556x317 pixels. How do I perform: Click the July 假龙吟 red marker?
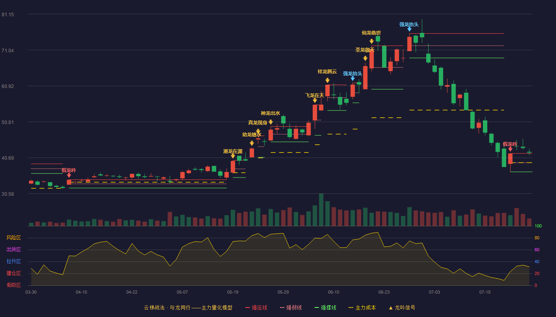510,149
